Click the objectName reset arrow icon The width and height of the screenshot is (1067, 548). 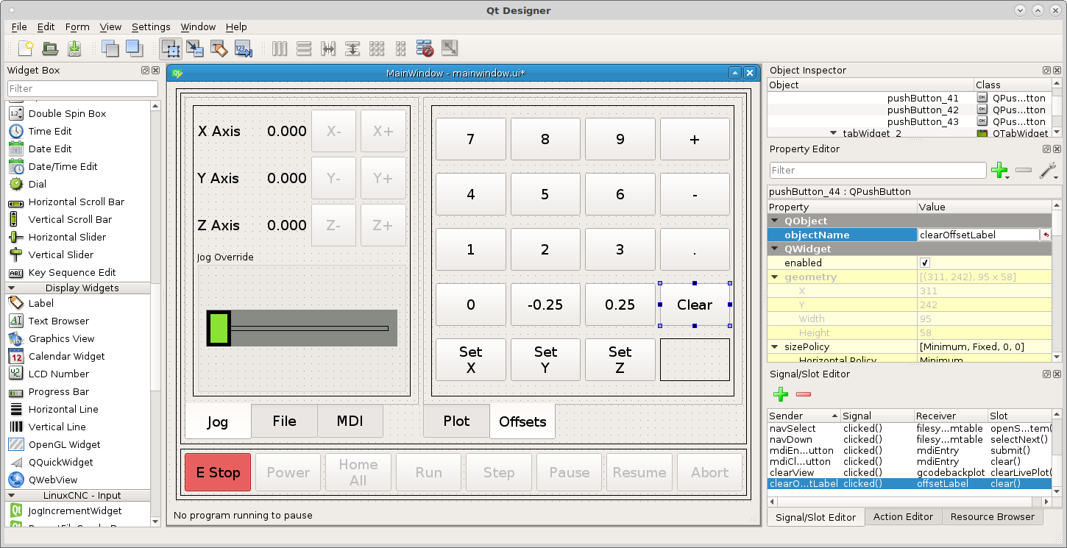click(1045, 235)
